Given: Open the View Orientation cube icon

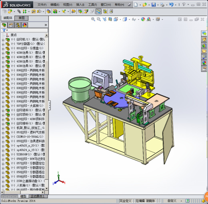Looking at the screenshot, I should pos(116,19).
